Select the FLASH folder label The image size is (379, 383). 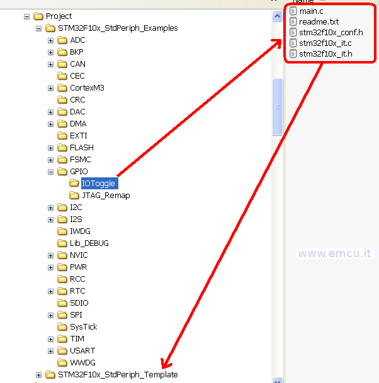pyautogui.click(x=82, y=148)
